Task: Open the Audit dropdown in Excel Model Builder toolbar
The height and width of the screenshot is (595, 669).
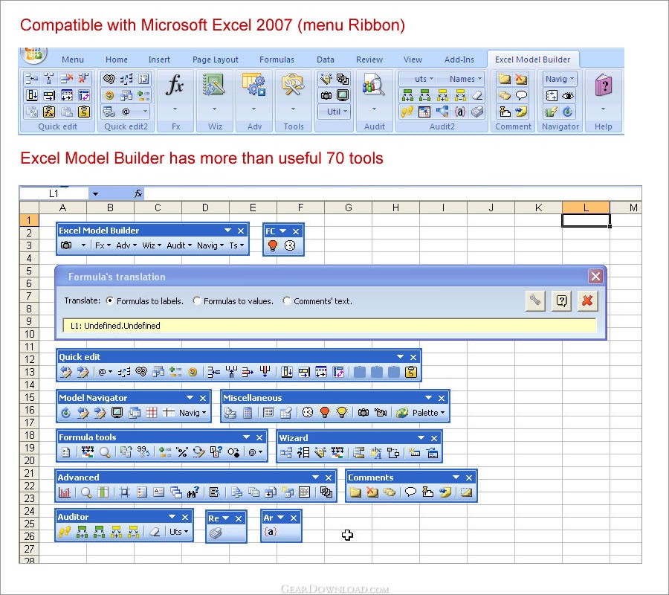Action: [179, 245]
